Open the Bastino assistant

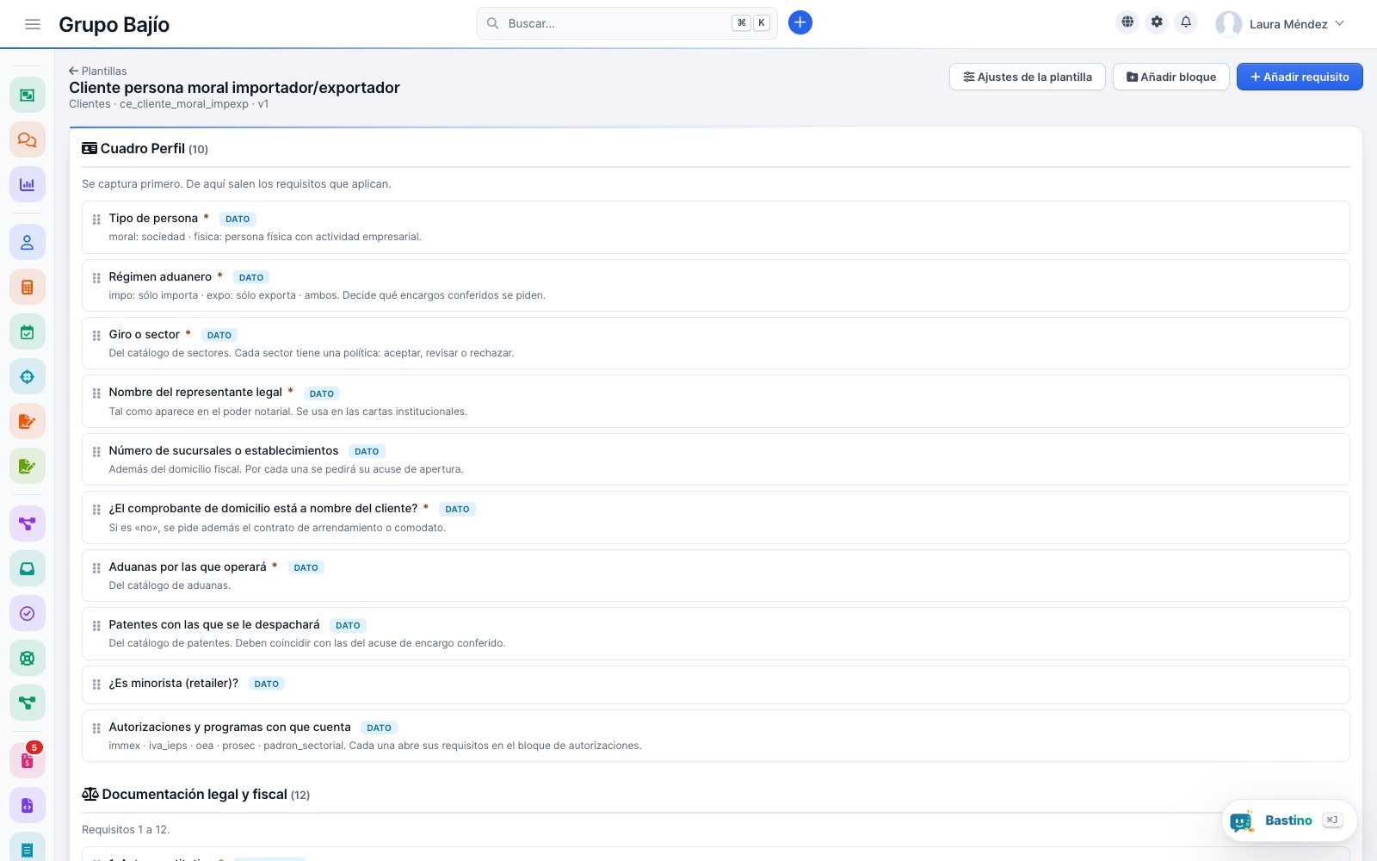click(x=1288, y=821)
